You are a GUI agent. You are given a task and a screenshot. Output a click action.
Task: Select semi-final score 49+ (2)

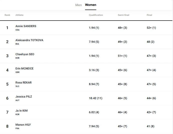pos(122,42)
